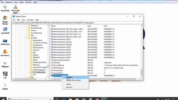Viewport: 178px width, 100px height.
Task: Open the Registry Editor File menu
Action: [14, 20]
